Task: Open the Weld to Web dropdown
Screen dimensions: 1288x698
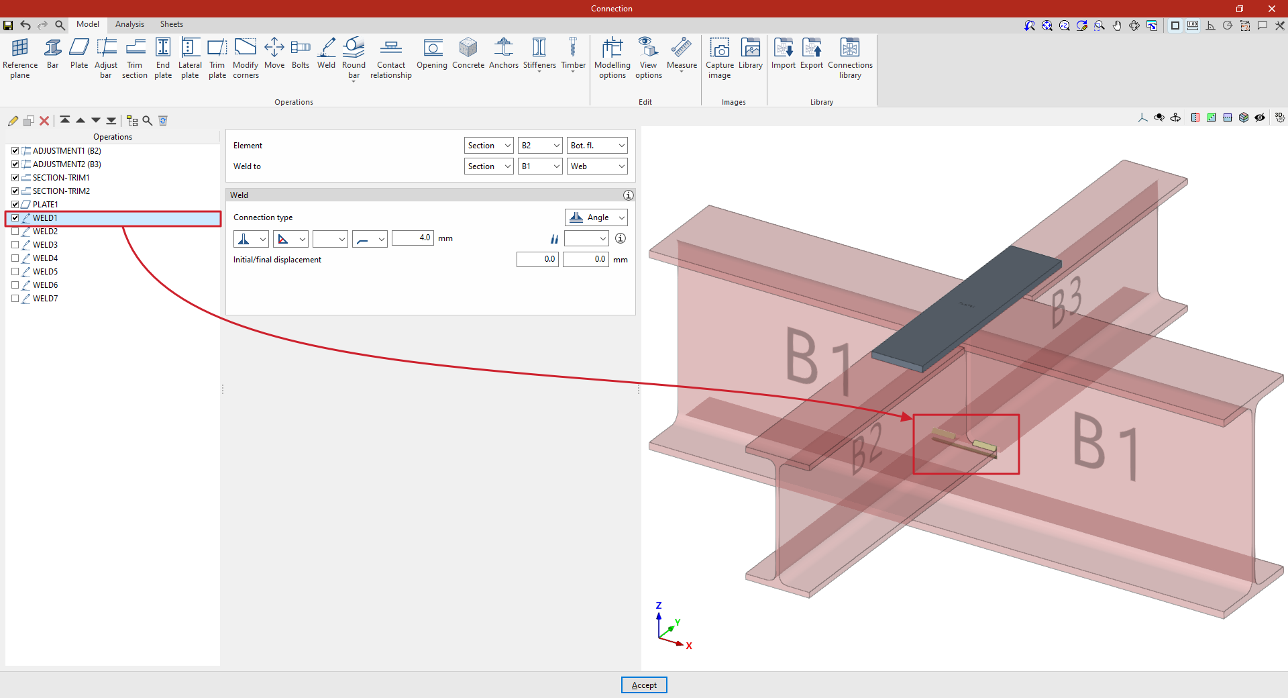Action: (x=597, y=166)
